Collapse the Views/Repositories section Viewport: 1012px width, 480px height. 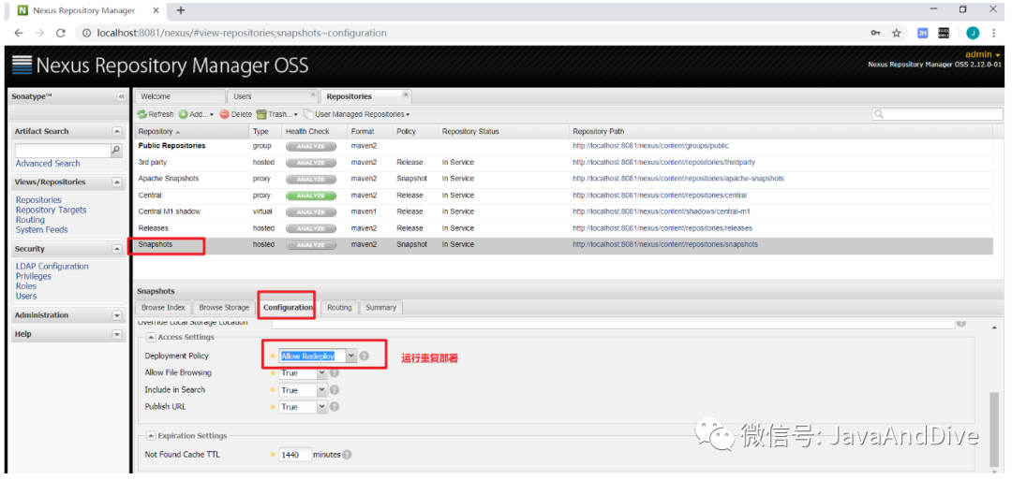point(117,182)
